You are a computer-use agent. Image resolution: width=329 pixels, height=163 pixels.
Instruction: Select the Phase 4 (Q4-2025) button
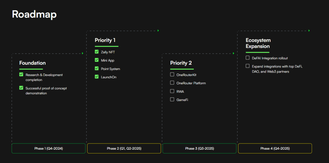[275, 148]
